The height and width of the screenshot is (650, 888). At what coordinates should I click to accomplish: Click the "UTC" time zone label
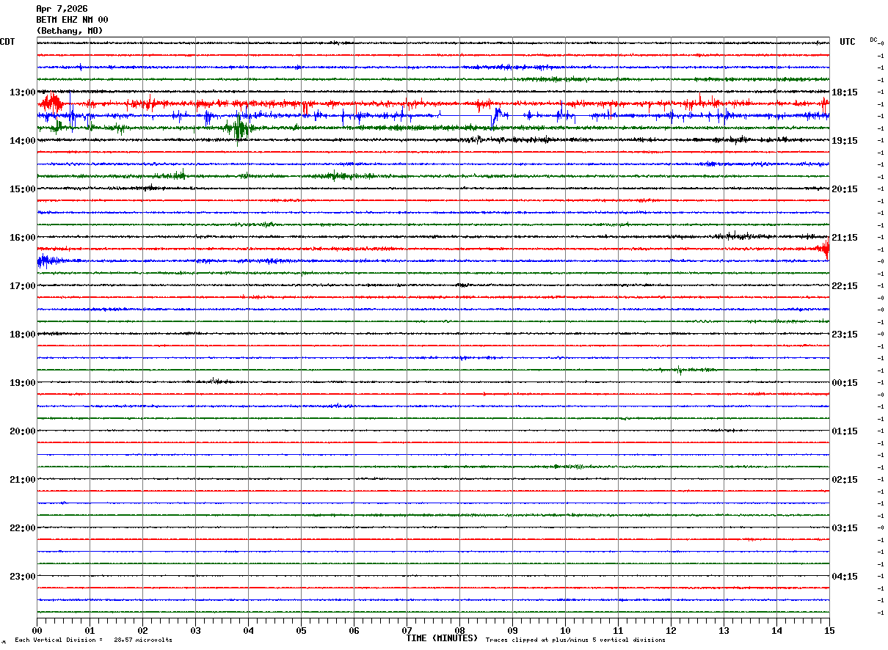tap(848, 42)
